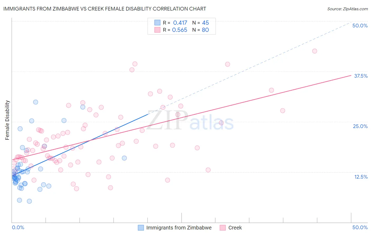Click the chart title text

(x=104, y=9)
